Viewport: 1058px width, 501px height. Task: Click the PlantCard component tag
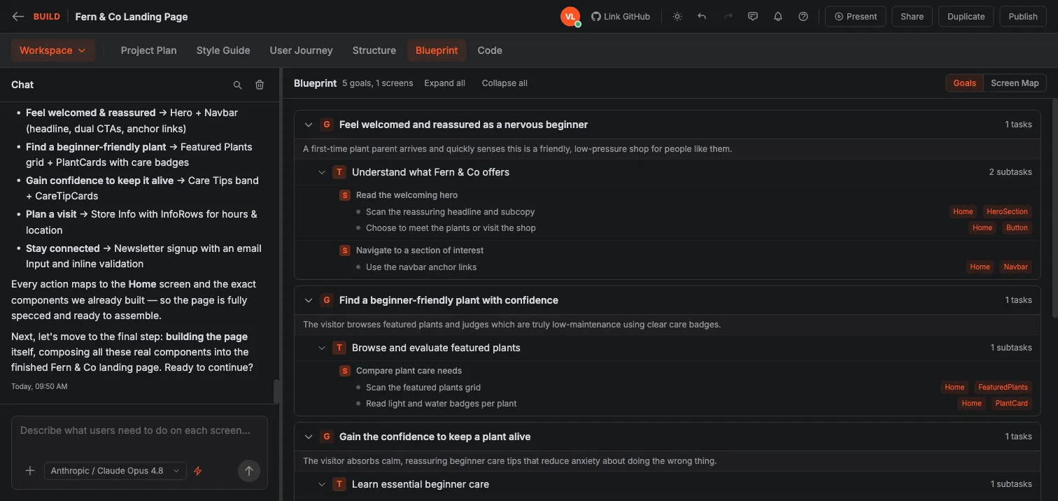(1011, 403)
